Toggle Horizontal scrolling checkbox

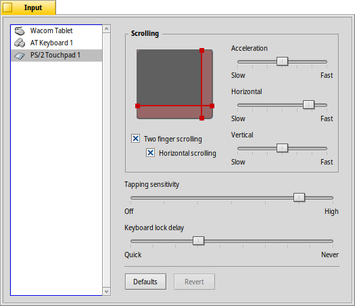click(151, 152)
